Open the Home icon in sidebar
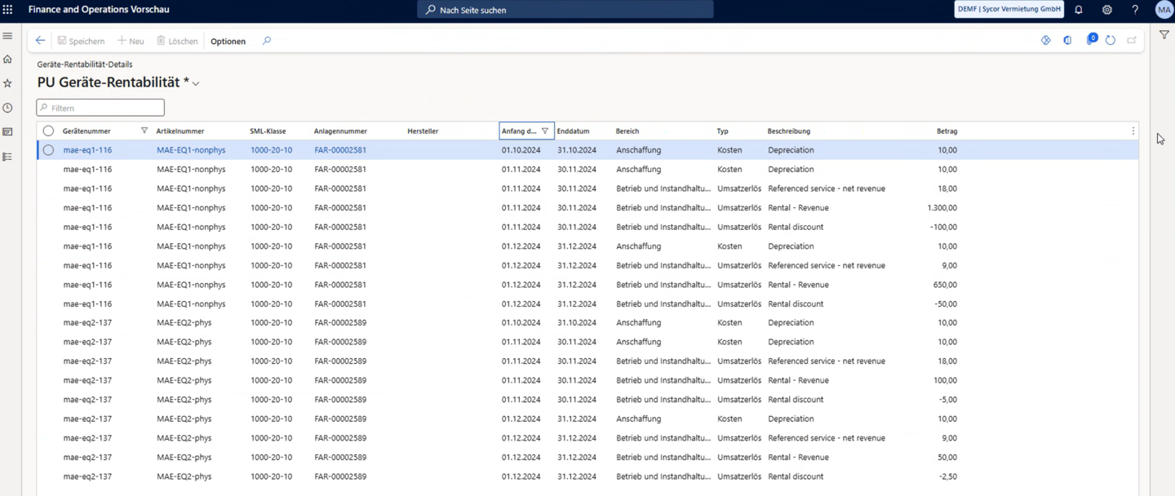The image size is (1175, 496). [8, 60]
